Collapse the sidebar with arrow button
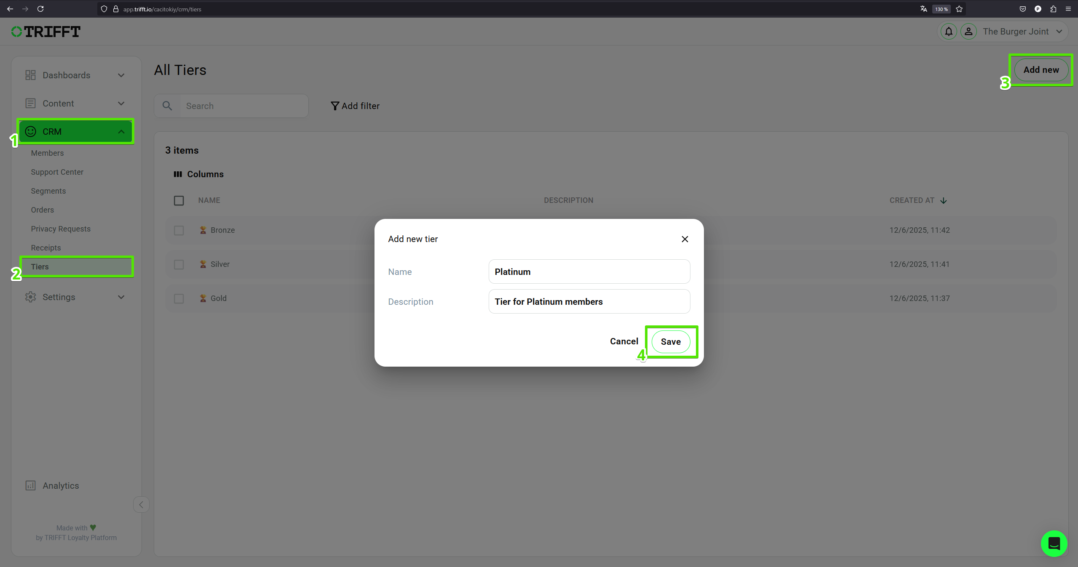Screen dimensions: 1078x567 (141, 504)
